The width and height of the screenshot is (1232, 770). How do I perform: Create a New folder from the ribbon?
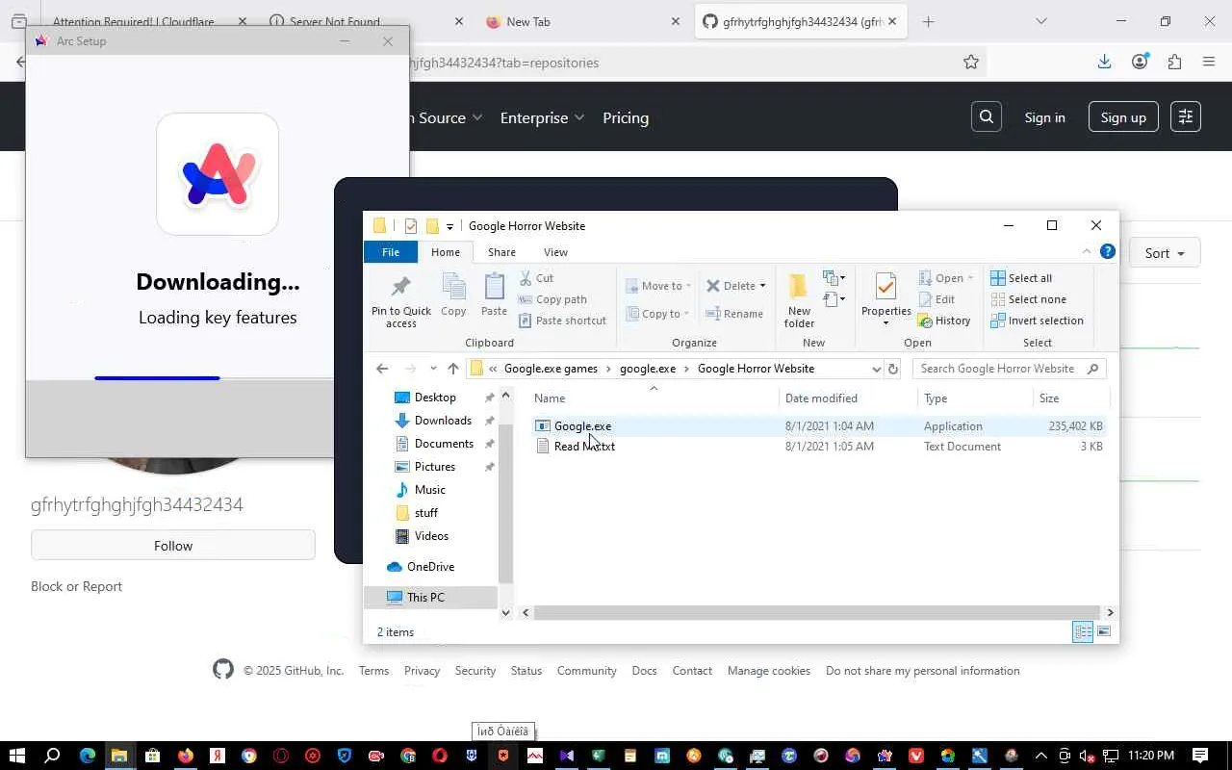tap(799, 301)
